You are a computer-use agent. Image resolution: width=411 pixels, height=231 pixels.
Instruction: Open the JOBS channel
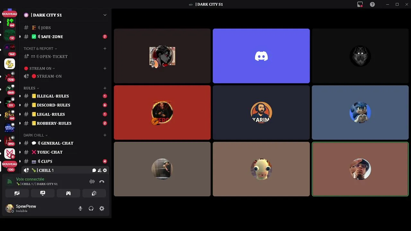click(x=66, y=28)
